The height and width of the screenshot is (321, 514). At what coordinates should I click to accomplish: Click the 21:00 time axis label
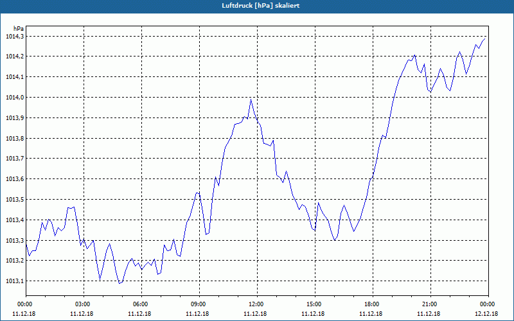[x=430, y=304]
